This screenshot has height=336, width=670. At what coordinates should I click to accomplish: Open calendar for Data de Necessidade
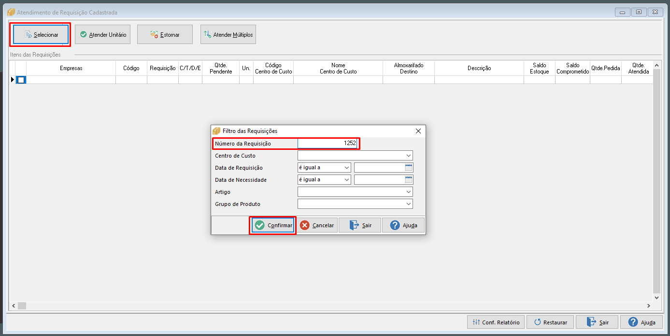pyautogui.click(x=409, y=180)
